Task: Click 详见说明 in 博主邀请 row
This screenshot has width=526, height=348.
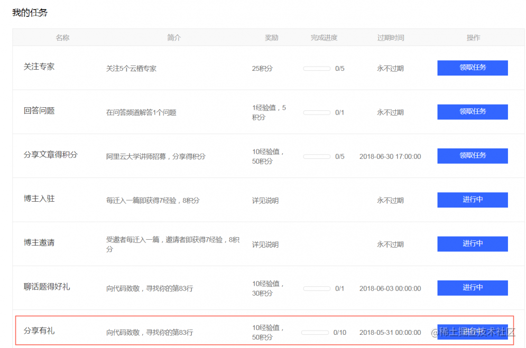Action: point(265,244)
